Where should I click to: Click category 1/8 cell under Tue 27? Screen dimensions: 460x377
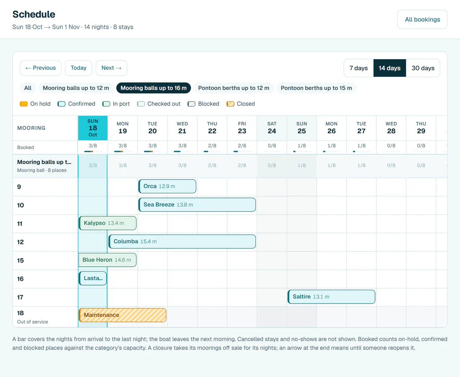click(361, 165)
